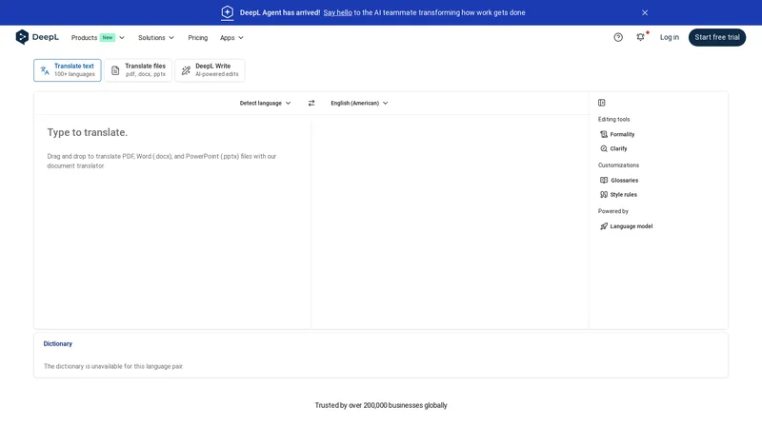Open the help question mark icon
The height and width of the screenshot is (428, 762).
(x=617, y=37)
